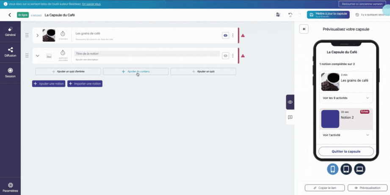Click the timer icon of Les grains de café
The image size is (390, 195).
pos(63,33)
